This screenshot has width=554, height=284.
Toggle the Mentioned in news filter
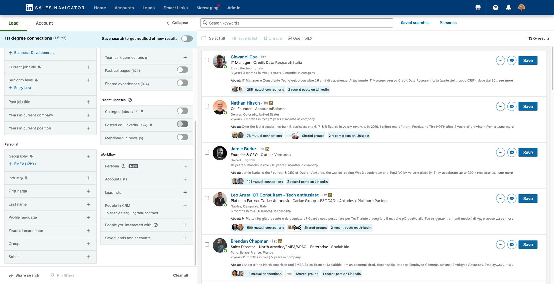tap(182, 137)
